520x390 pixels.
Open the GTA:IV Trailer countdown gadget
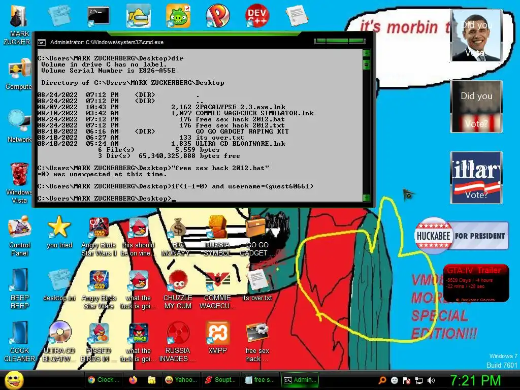(x=476, y=283)
